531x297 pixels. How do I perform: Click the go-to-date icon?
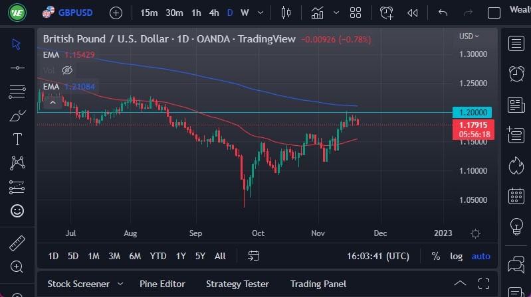253,256
